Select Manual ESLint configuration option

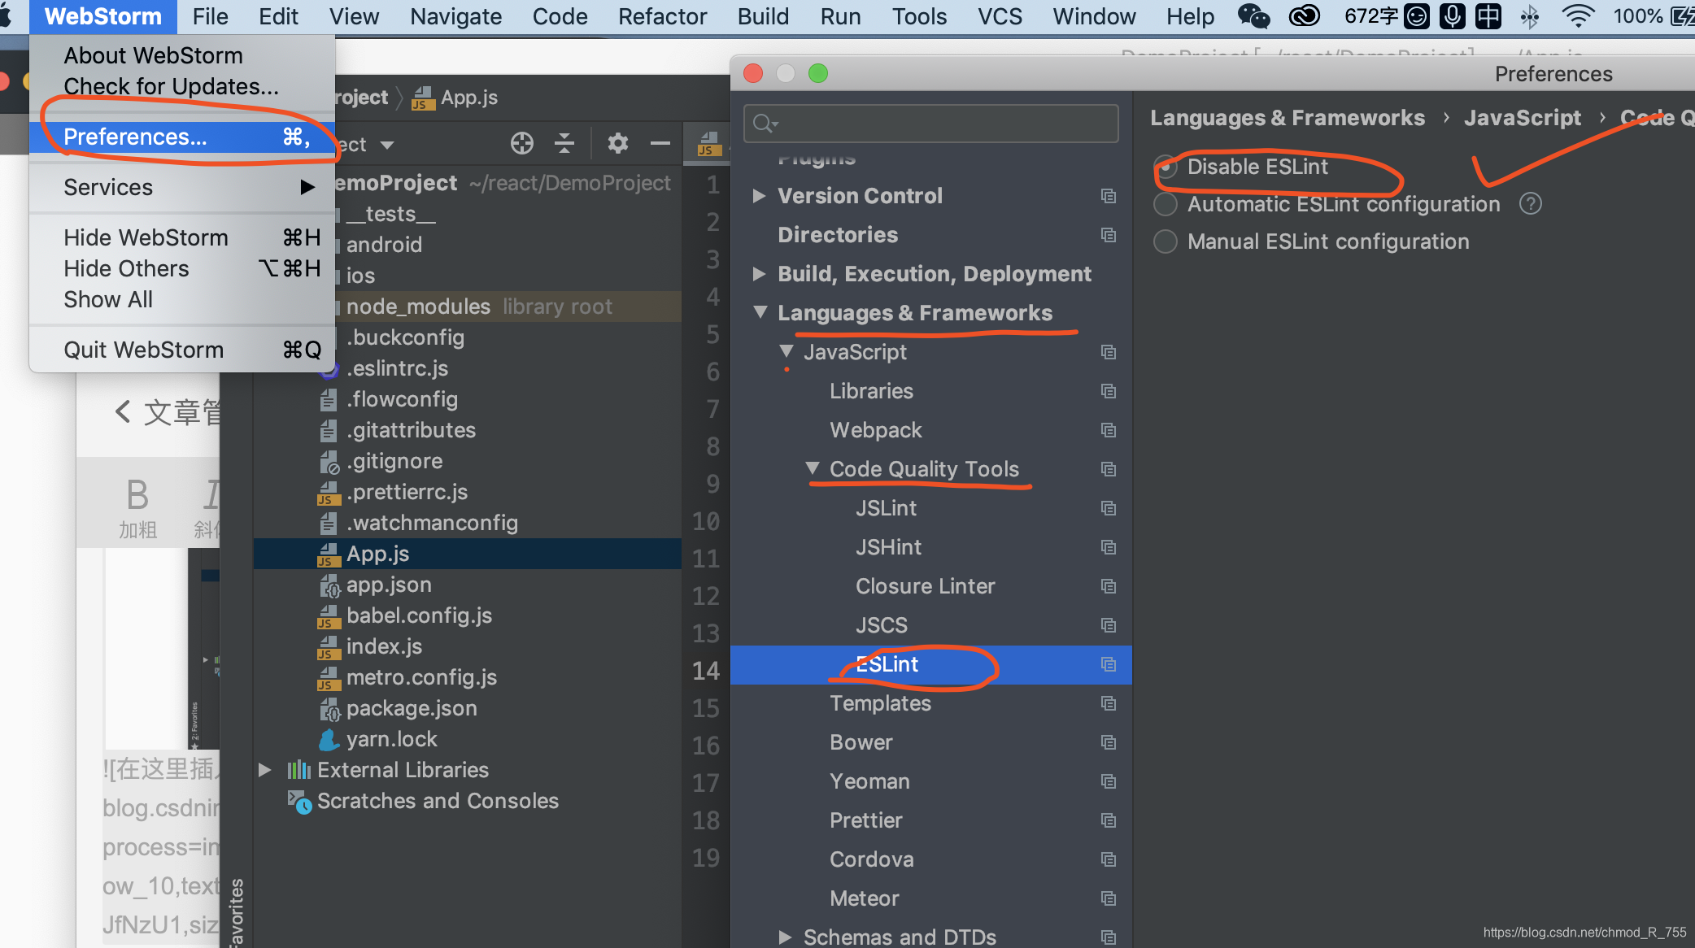(1166, 241)
